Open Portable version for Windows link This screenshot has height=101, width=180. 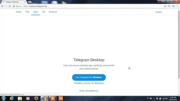[89, 83]
